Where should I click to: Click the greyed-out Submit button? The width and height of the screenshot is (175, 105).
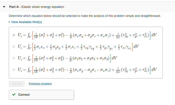tap(17, 84)
